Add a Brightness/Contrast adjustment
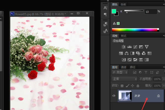Image resolution: width=165 pixels, height=110 pixels. pyautogui.click(x=123, y=47)
